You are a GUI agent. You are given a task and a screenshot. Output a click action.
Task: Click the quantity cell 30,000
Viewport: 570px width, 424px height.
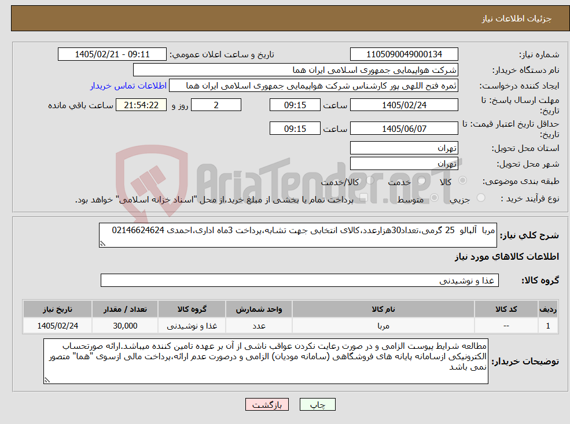point(125,326)
